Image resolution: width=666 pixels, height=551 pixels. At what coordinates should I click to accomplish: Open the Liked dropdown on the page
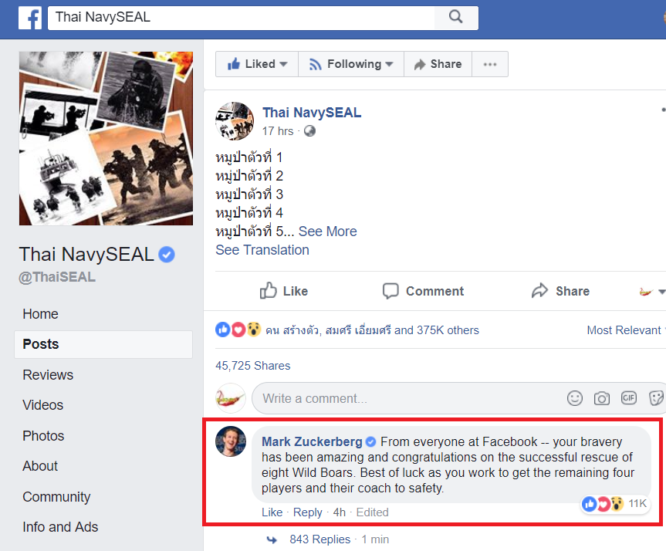(x=257, y=64)
